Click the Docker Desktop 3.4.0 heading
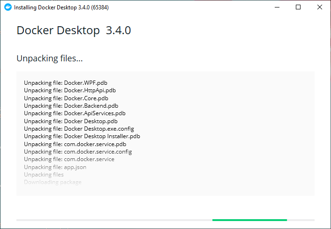 (74, 30)
